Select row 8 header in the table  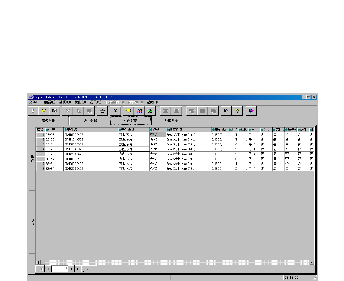[x=40, y=169]
